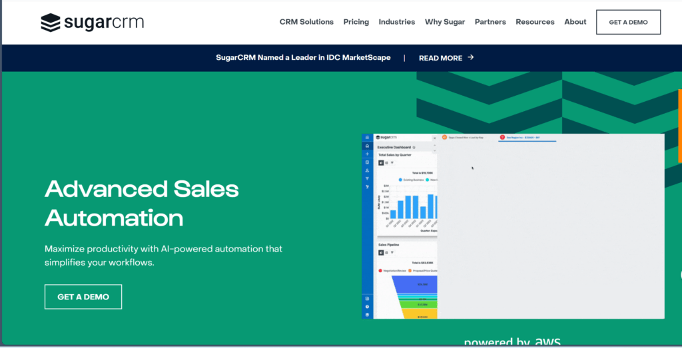Screen dimensions: 682x348
Task: Expand the Industries navigation menu
Action: click(397, 22)
